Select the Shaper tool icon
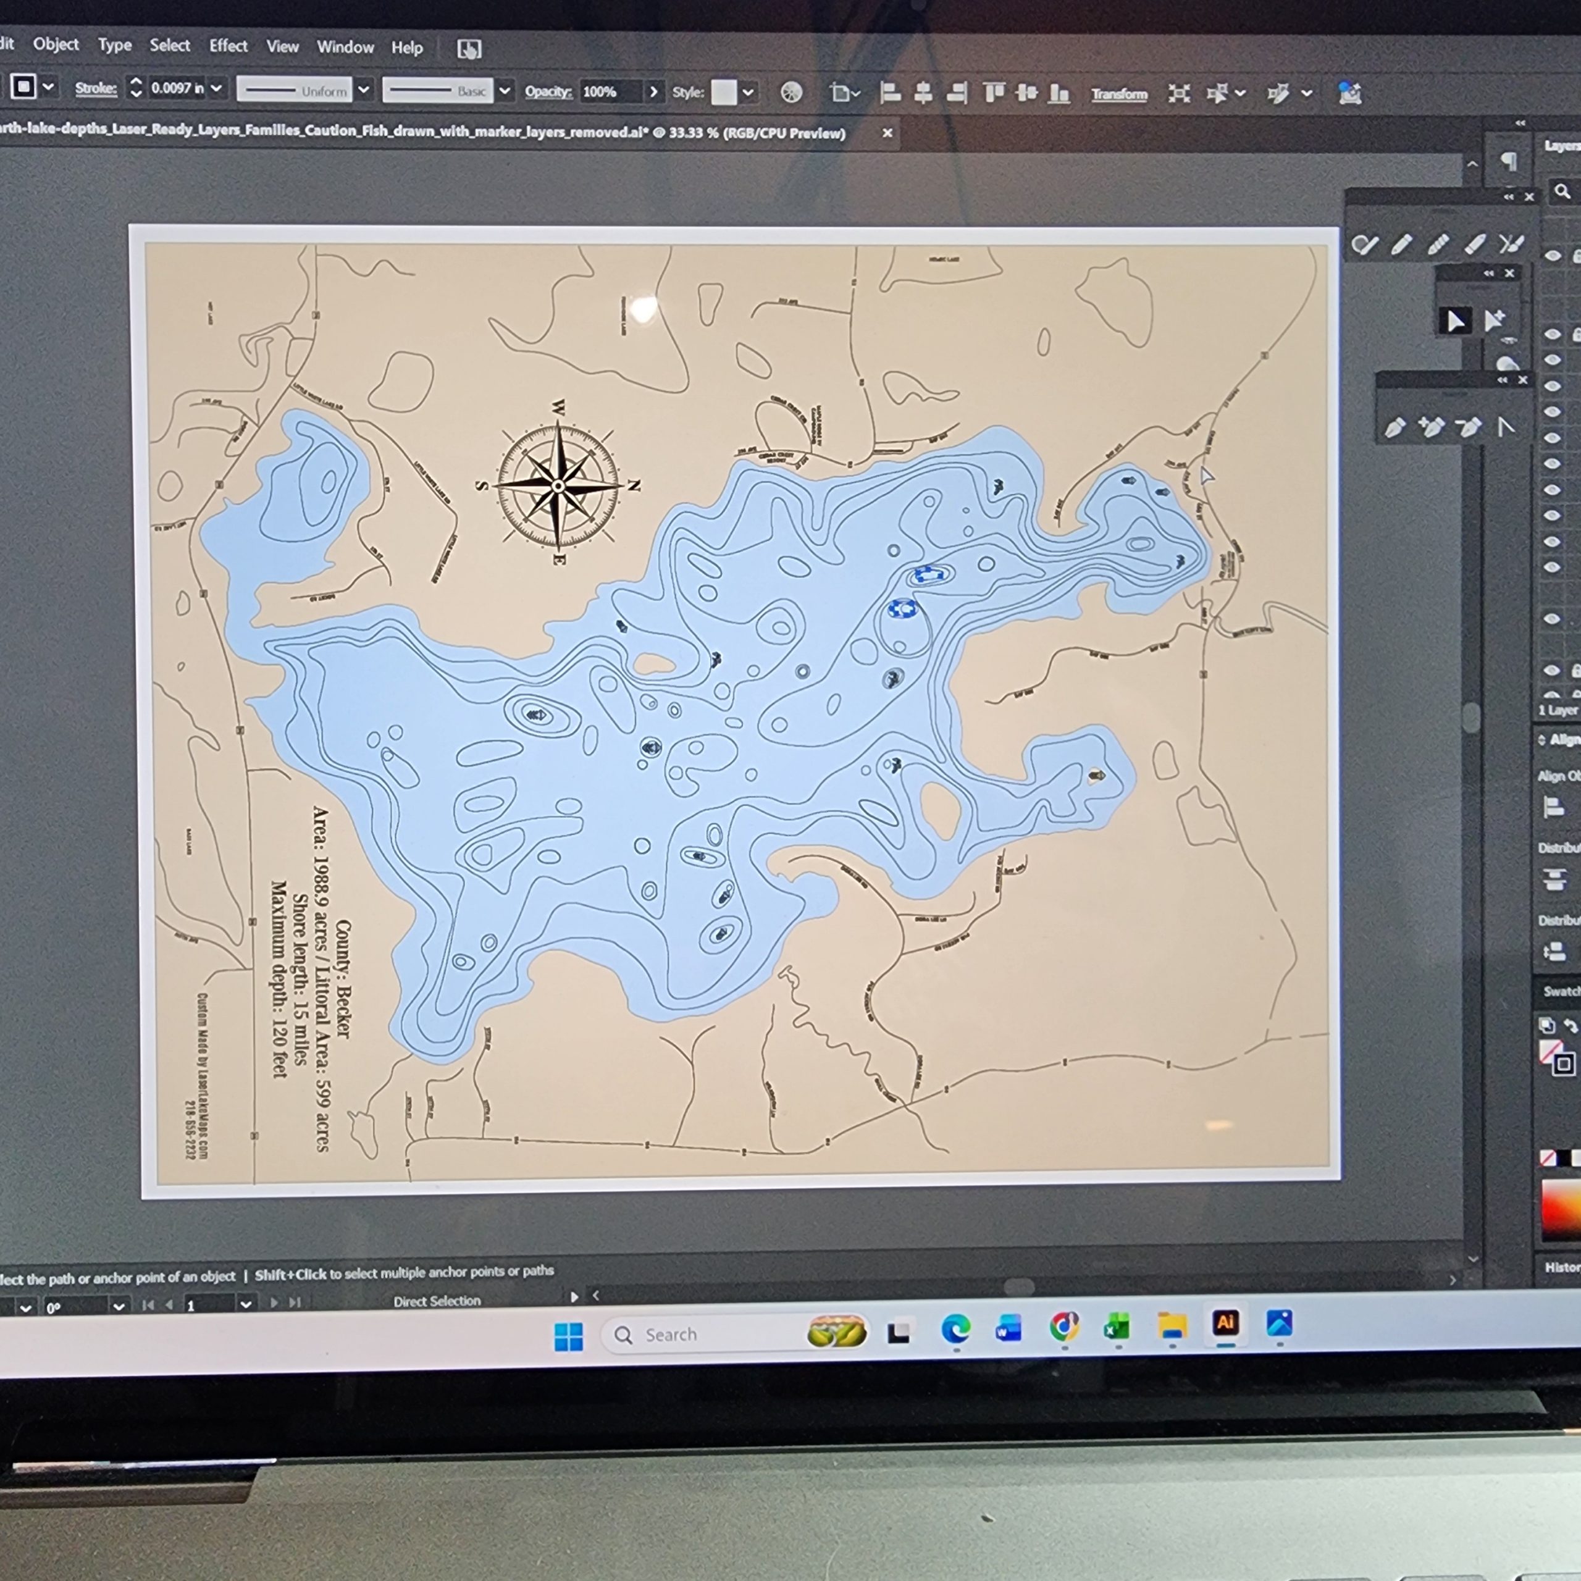1581x1581 pixels. [x=1364, y=244]
